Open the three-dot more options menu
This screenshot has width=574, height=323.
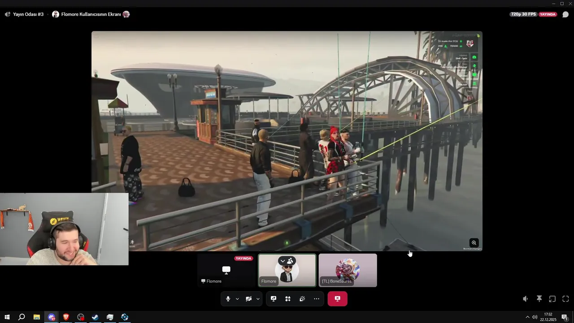click(x=317, y=299)
